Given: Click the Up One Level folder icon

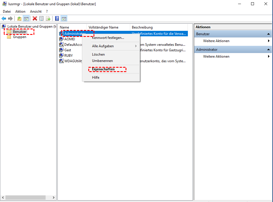Looking at the screenshot, I should pyautogui.click(x=19, y=18).
